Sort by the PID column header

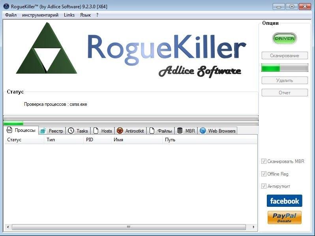coord(97,140)
